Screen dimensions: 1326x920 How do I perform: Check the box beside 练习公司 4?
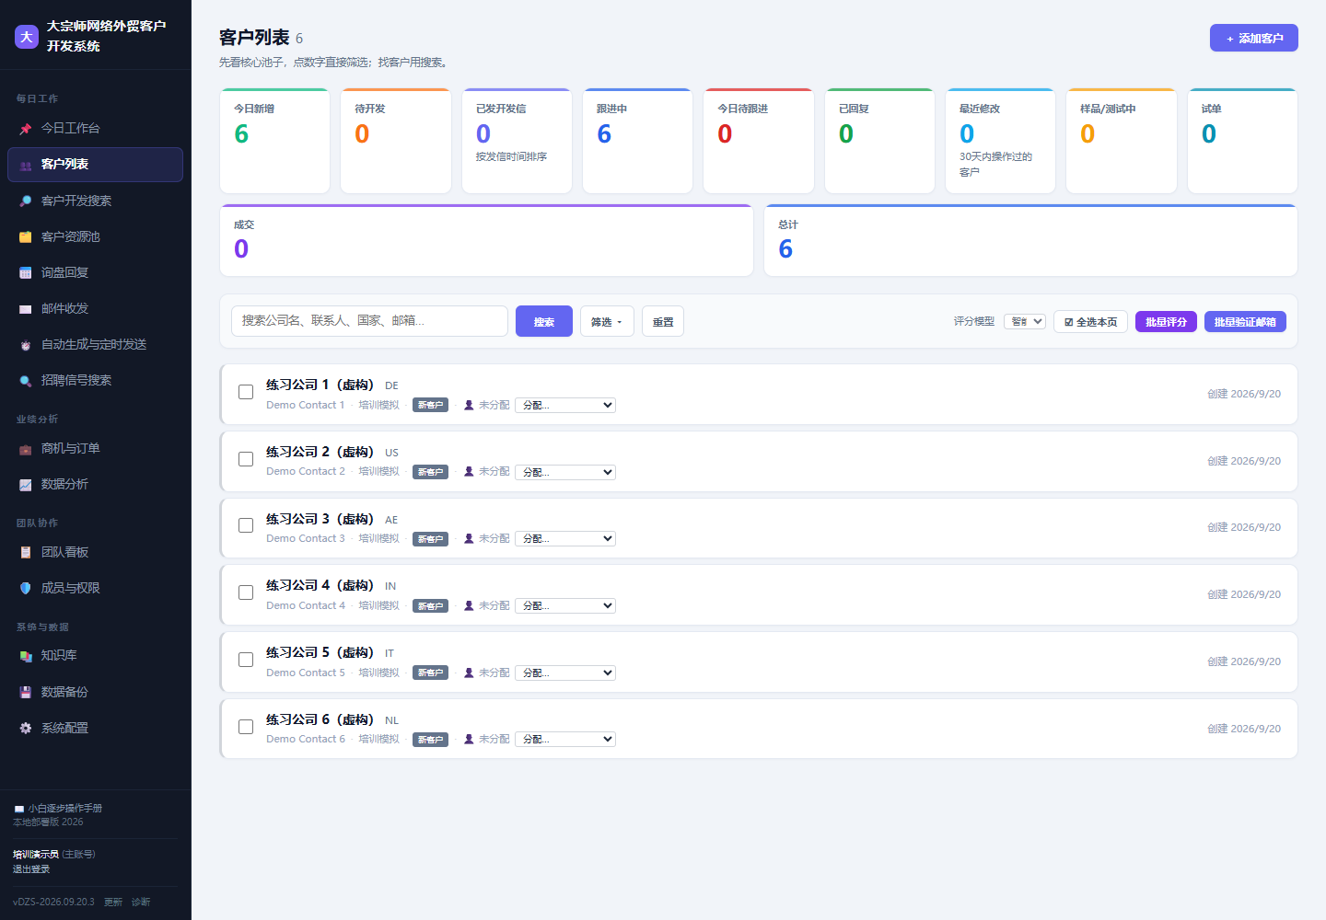pos(246,592)
